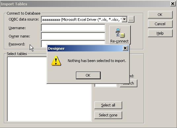Image resolution: width=177 pixels, height=128 pixels.
Task: Focus the Username input field
Action: (73, 28)
